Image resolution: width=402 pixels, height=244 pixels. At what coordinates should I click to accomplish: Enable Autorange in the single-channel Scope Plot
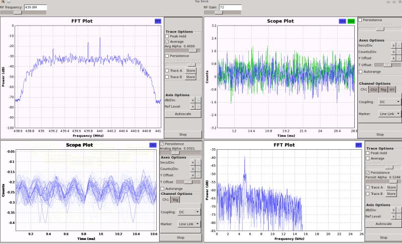[x=162, y=189]
